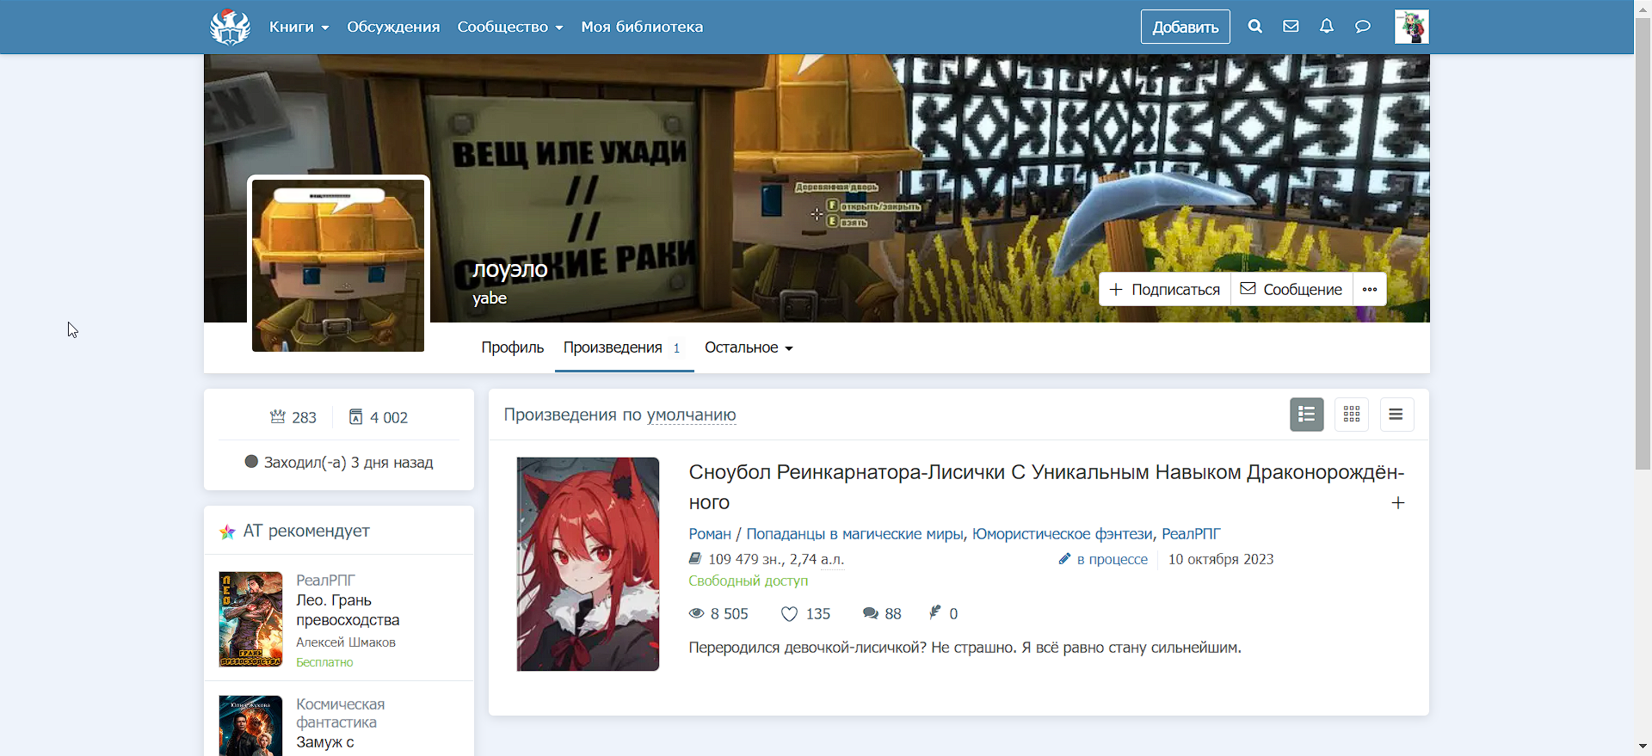The height and width of the screenshot is (756, 1652).
Task: Open Моя библиотека menu item
Action: [x=642, y=27]
